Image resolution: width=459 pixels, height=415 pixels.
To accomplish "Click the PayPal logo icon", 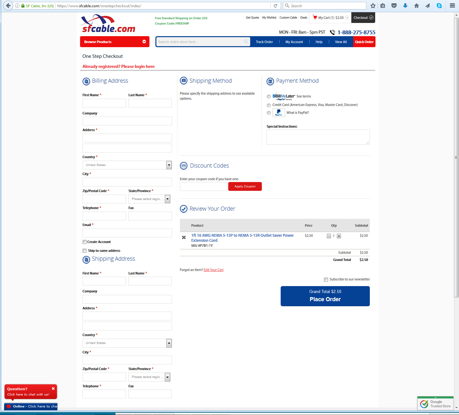I will point(279,113).
